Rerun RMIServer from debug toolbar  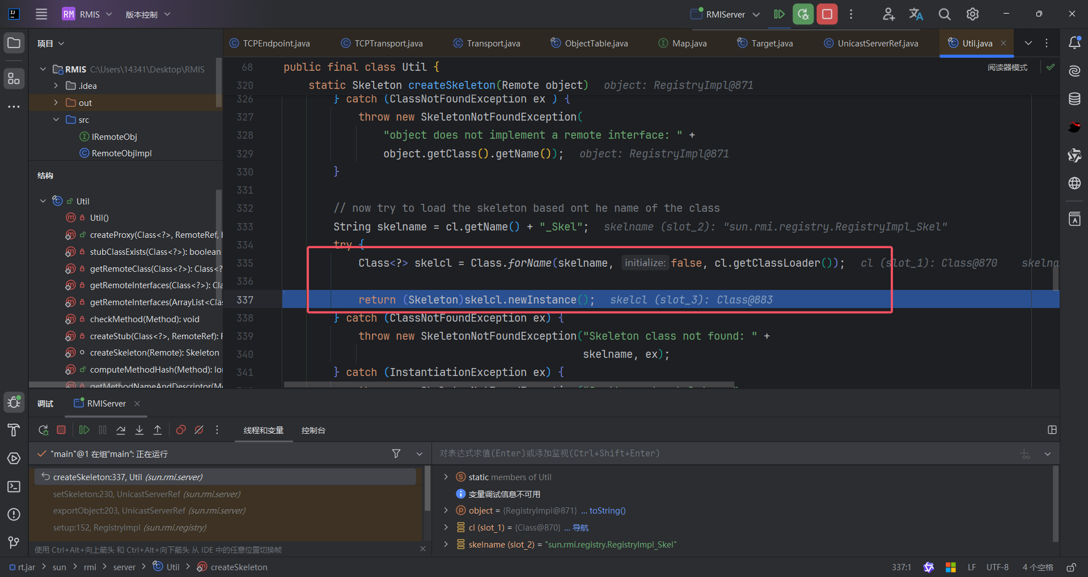tap(43, 430)
